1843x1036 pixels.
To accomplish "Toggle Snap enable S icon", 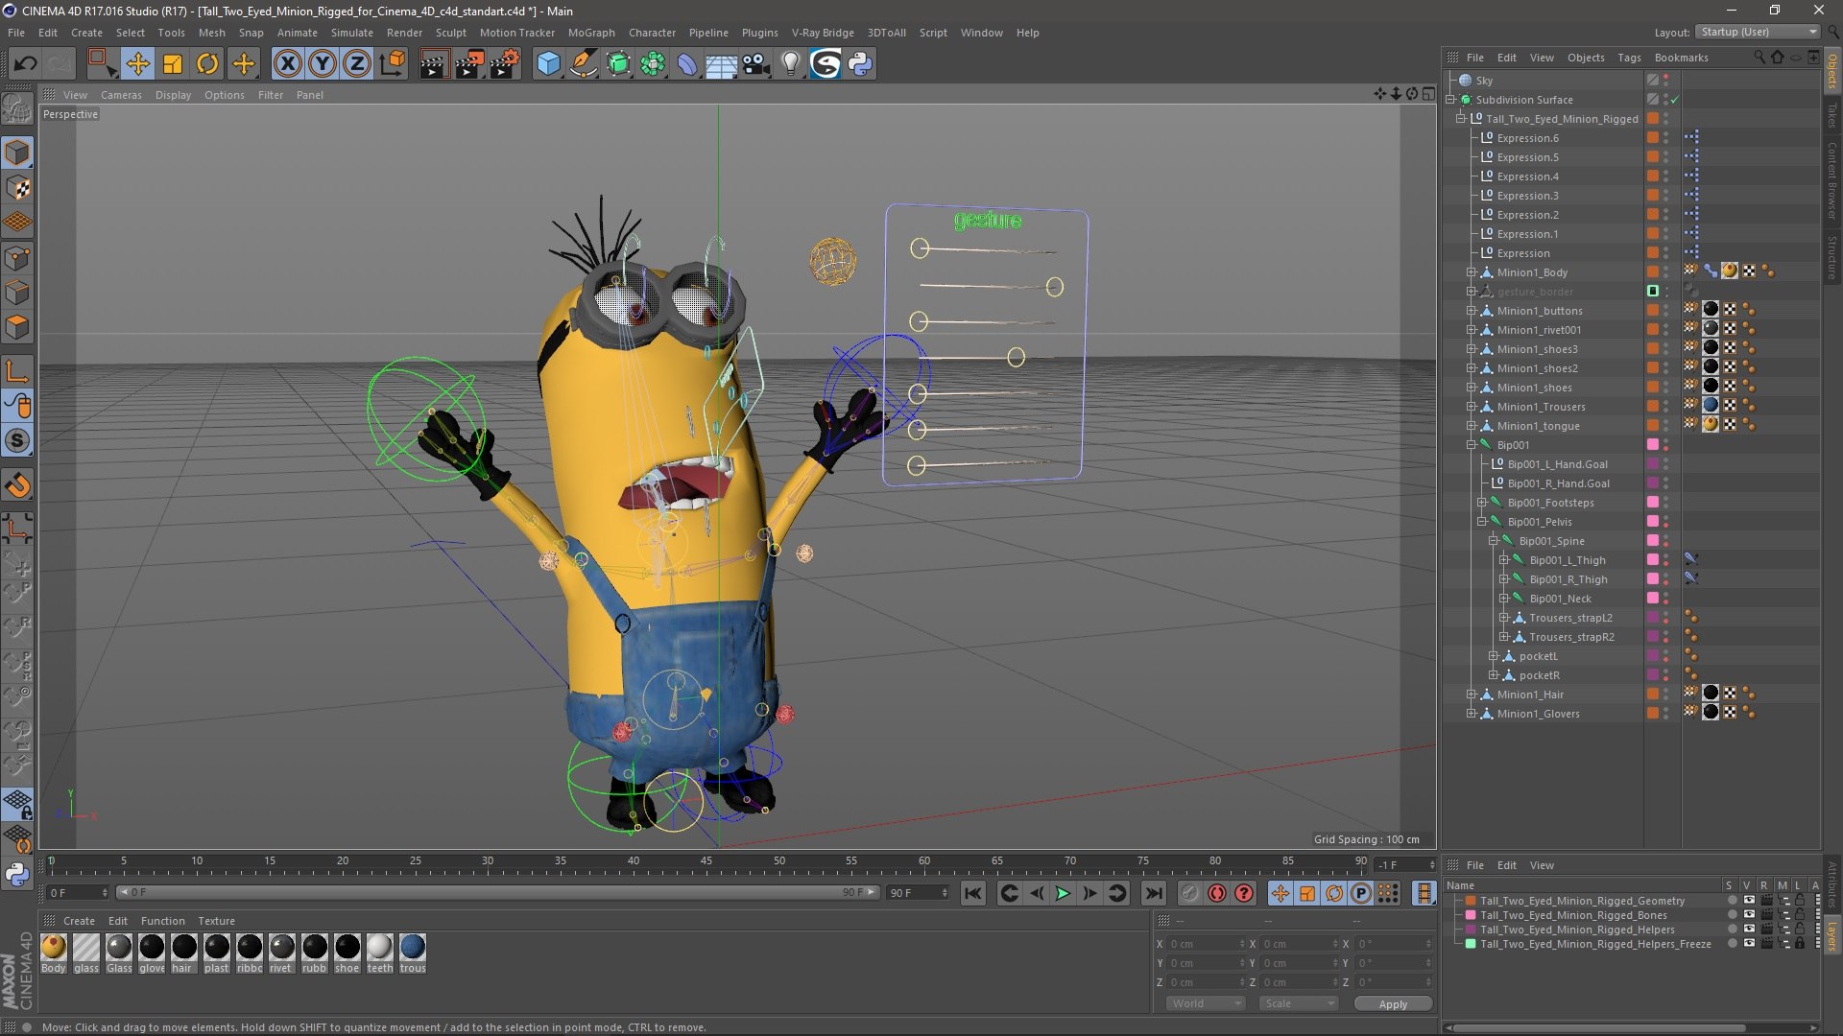I will point(17,440).
